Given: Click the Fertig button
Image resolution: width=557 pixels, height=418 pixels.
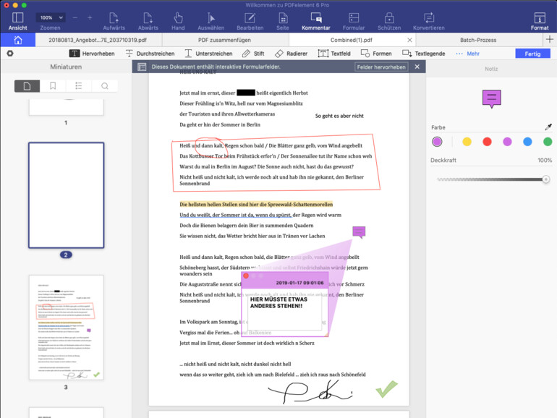Looking at the screenshot, I should click(x=532, y=54).
